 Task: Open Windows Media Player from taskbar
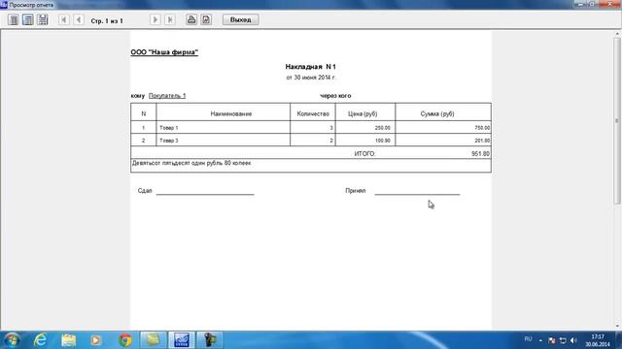95,340
